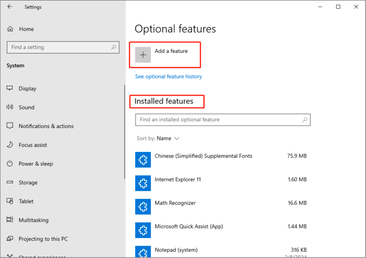This screenshot has height=258, width=366.
Task: Open Notifications & actions settings
Action: click(x=46, y=126)
